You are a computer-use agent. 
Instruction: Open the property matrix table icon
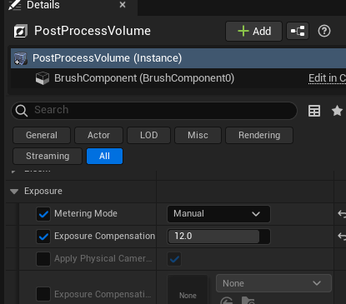pyautogui.click(x=314, y=111)
